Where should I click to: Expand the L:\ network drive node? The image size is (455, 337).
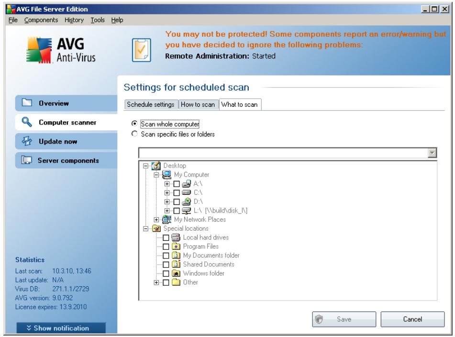[167, 211]
